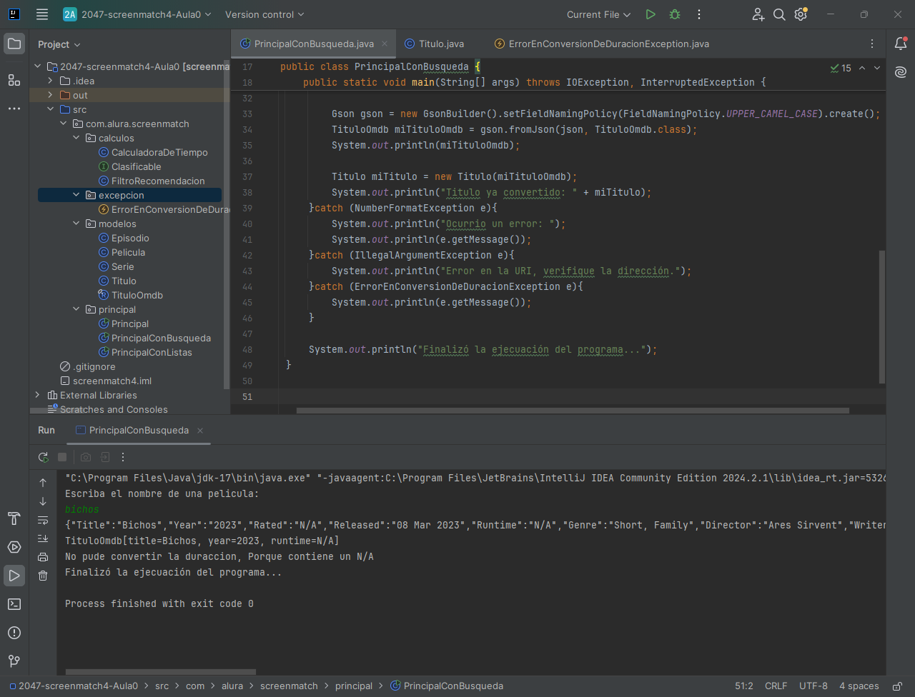Show more tool windows ellipsis

(14, 109)
